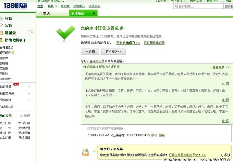Viewport: 233px width, 162px height.
Task: Click 发送 under the 起床搞笑篇 message
Action: pos(225,84)
